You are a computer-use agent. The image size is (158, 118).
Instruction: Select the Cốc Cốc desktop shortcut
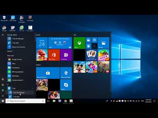click(x=22, y=29)
